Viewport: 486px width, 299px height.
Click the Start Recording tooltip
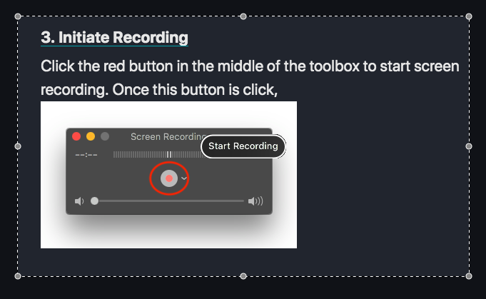(243, 146)
